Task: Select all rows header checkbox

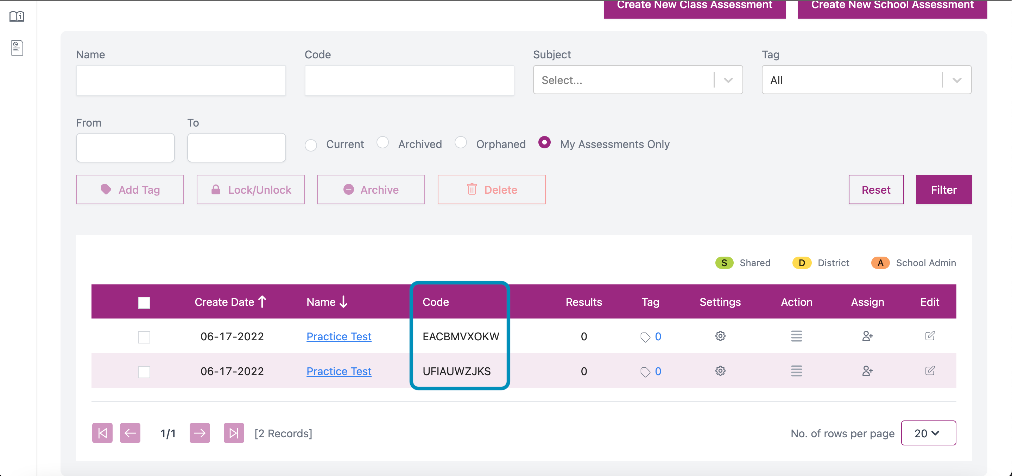Action: click(144, 303)
